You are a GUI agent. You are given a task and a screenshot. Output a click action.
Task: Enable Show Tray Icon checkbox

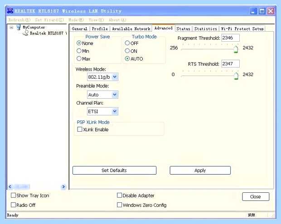coord(13,195)
